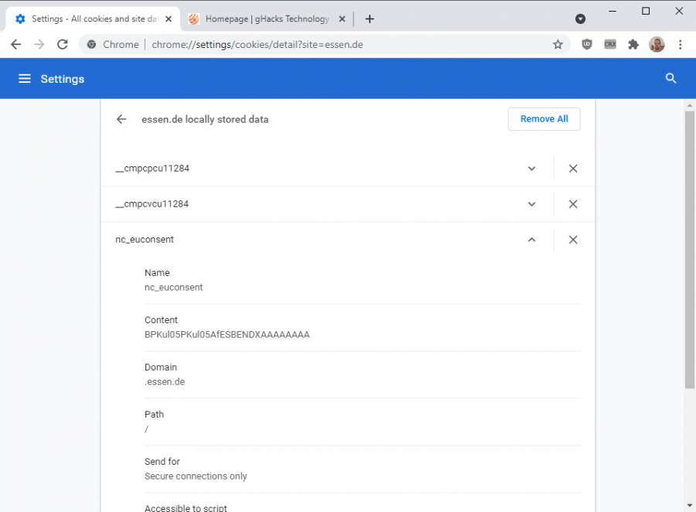
Task: Open a new tab with the plus button
Action: pyautogui.click(x=370, y=19)
